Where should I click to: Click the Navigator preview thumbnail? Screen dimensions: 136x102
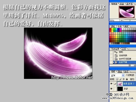coord(127,12)
